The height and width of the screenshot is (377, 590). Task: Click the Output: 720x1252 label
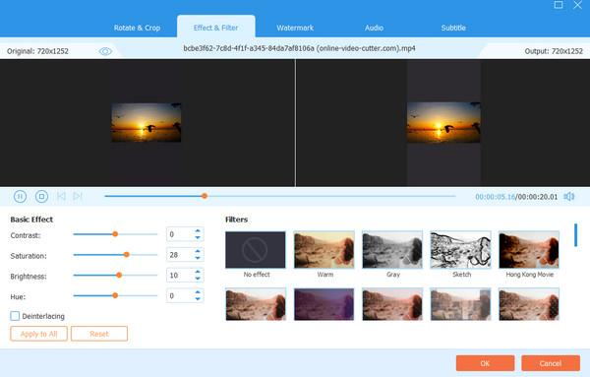[x=554, y=51]
